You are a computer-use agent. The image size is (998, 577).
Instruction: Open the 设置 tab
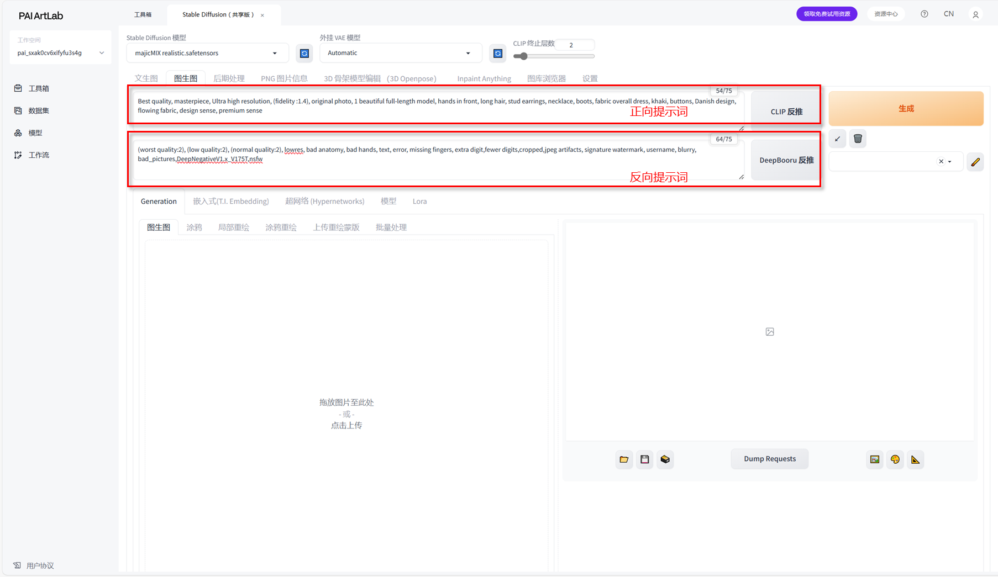[590, 78]
